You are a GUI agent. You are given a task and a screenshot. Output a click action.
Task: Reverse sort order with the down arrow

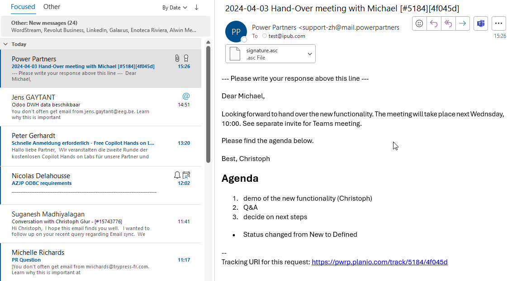[197, 8]
